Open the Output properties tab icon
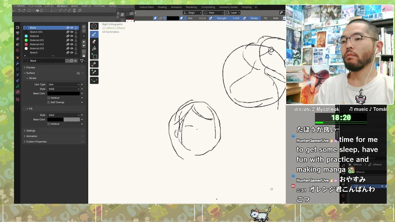The image size is (395, 222). (18, 33)
